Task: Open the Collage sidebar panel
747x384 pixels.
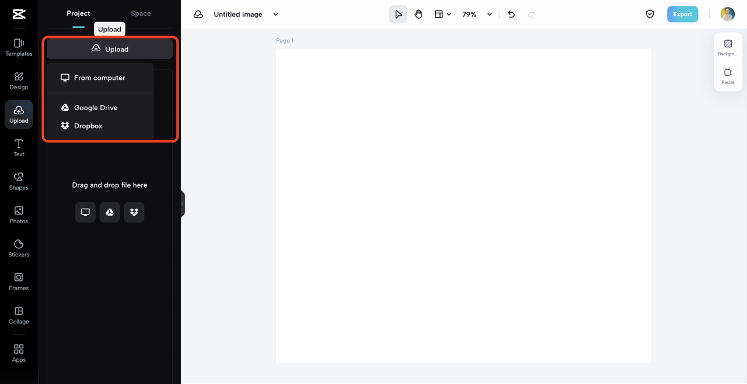Action: point(19,315)
